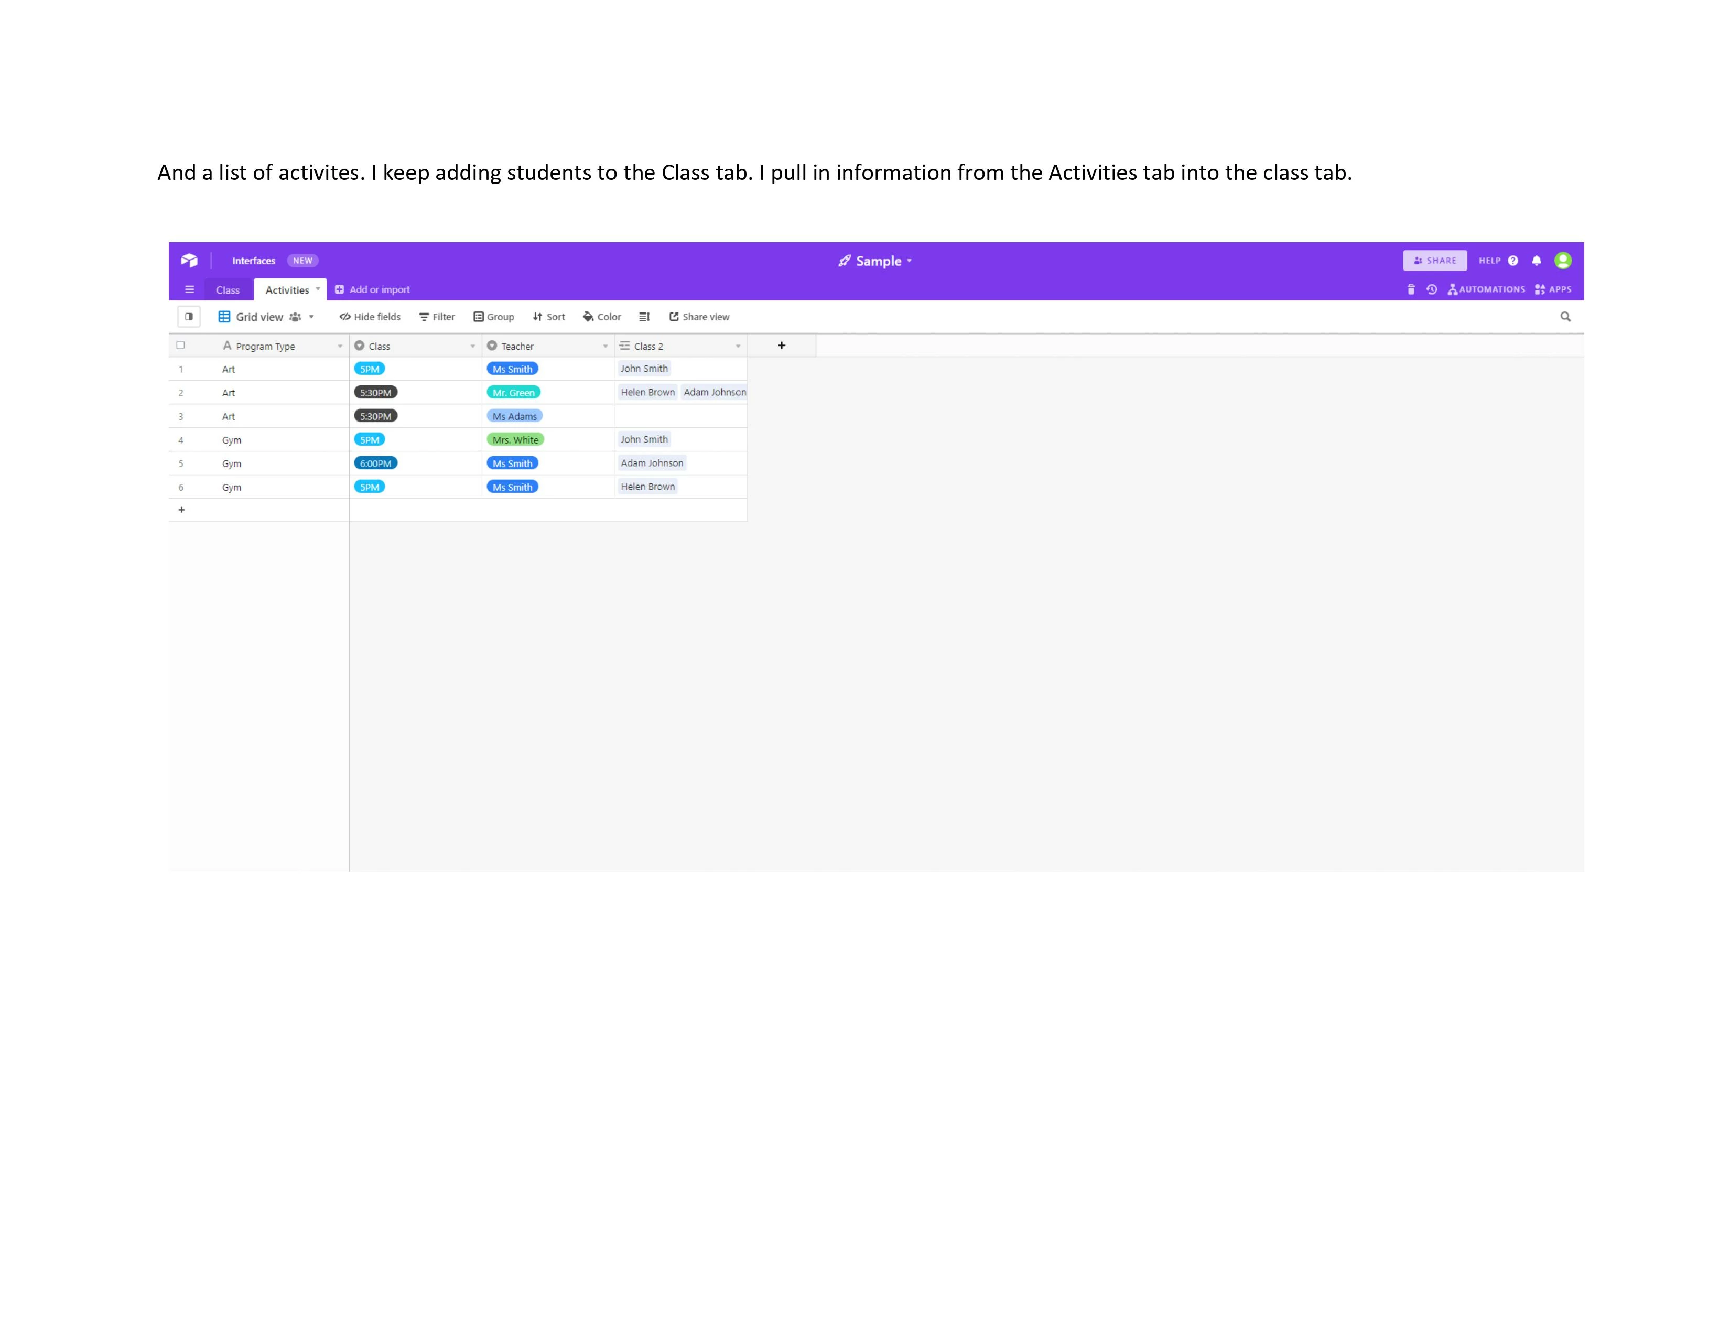Click the collaborators people icon beside Grid view

point(295,317)
